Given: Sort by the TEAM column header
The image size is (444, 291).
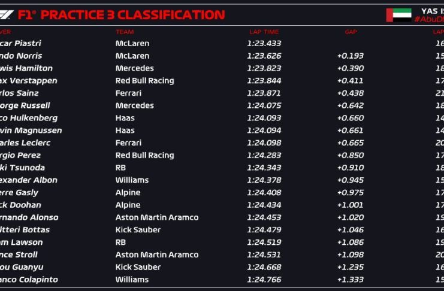Looking at the screenshot, I should pyautogui.click(x=125, y=32).
